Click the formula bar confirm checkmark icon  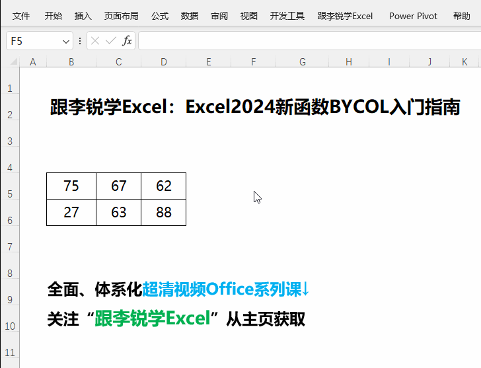tap(110, 41)
